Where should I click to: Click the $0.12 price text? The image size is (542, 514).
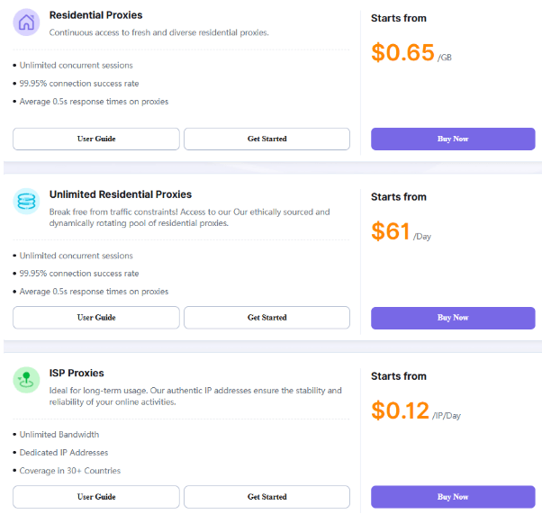point(401,410)
